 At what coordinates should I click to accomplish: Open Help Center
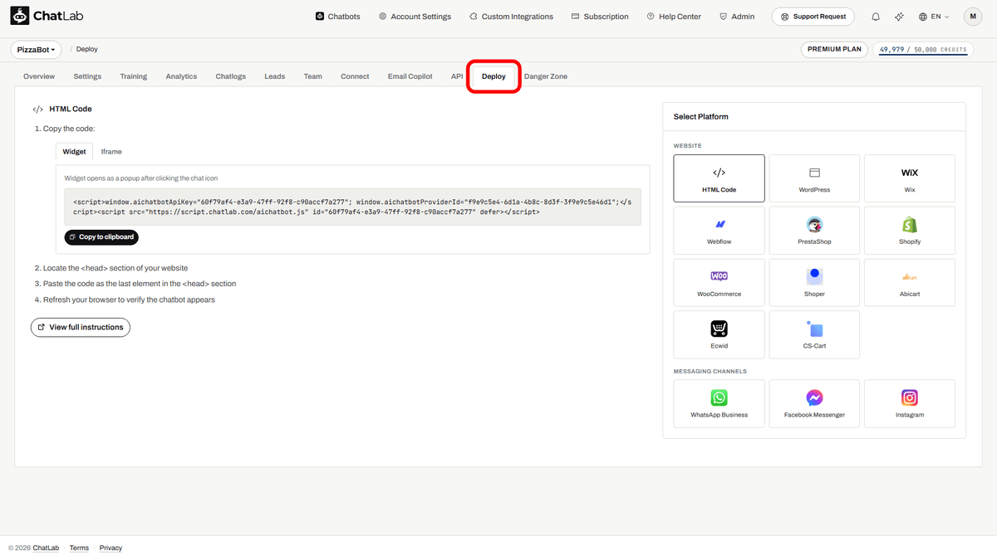coord(674,17)
